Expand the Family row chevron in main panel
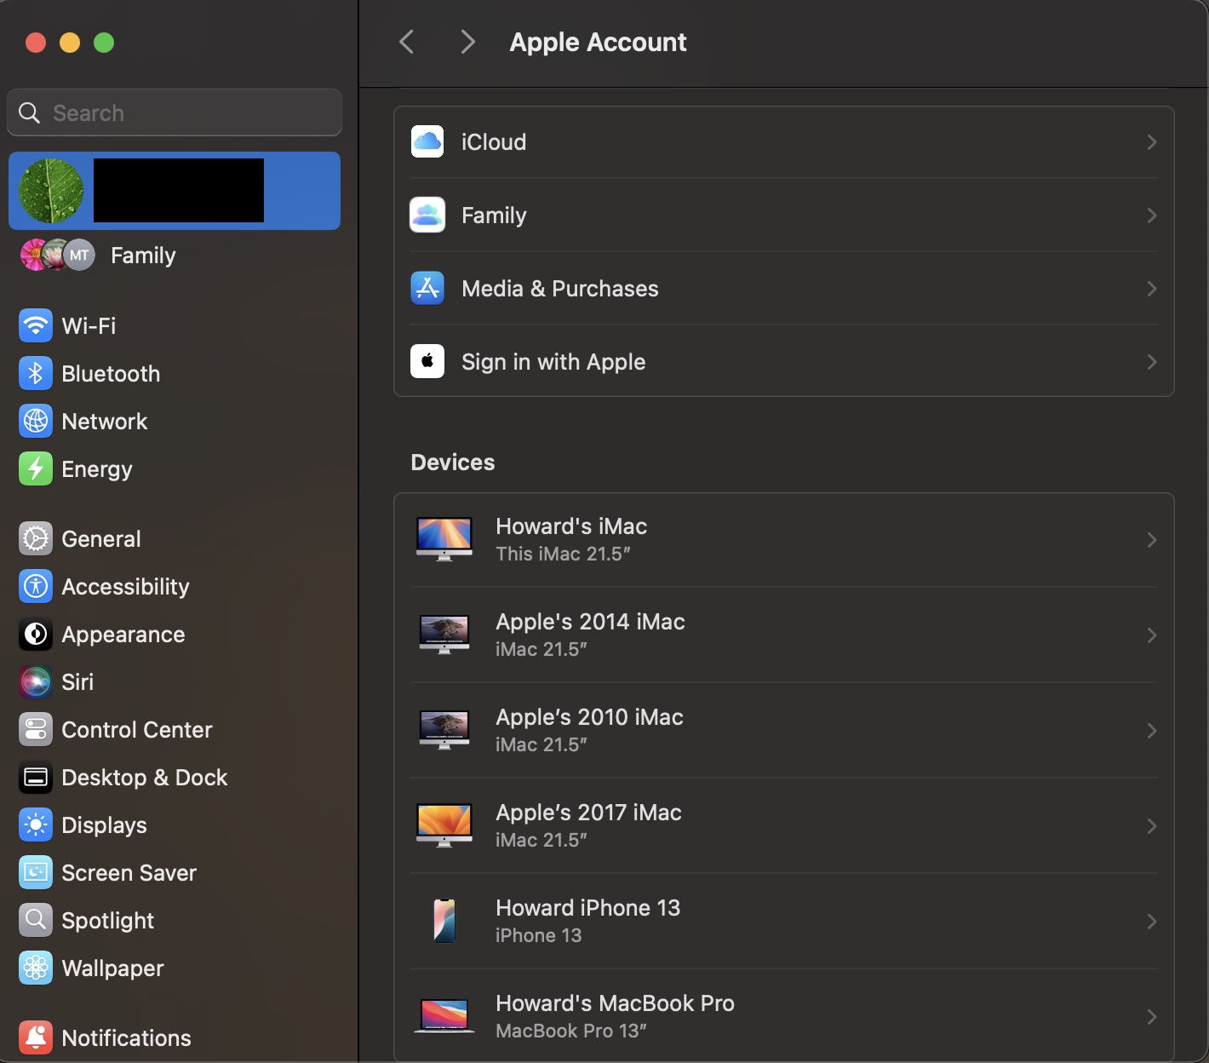 (x=1151, y=215)
